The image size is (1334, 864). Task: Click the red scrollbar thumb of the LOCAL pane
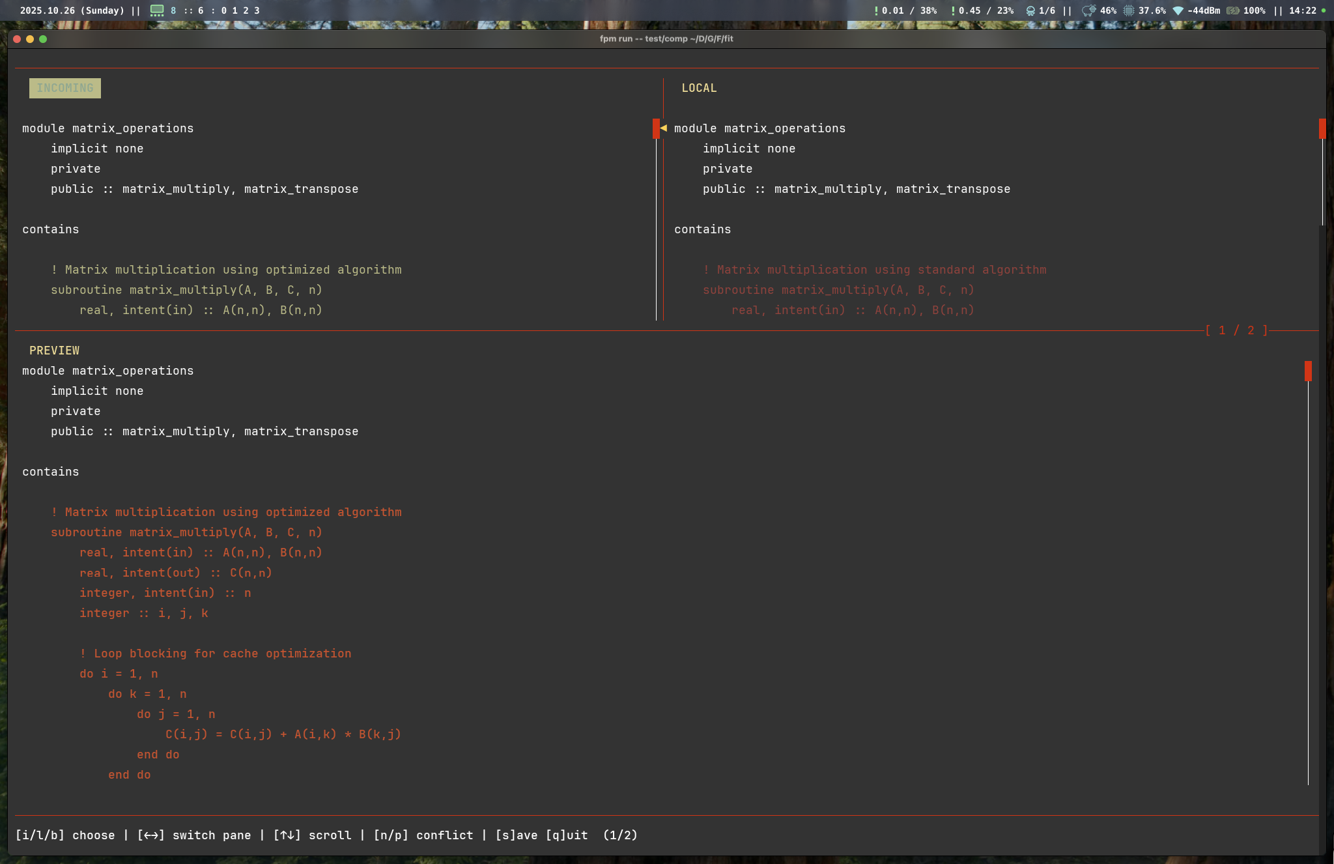tap(1322, 128)
